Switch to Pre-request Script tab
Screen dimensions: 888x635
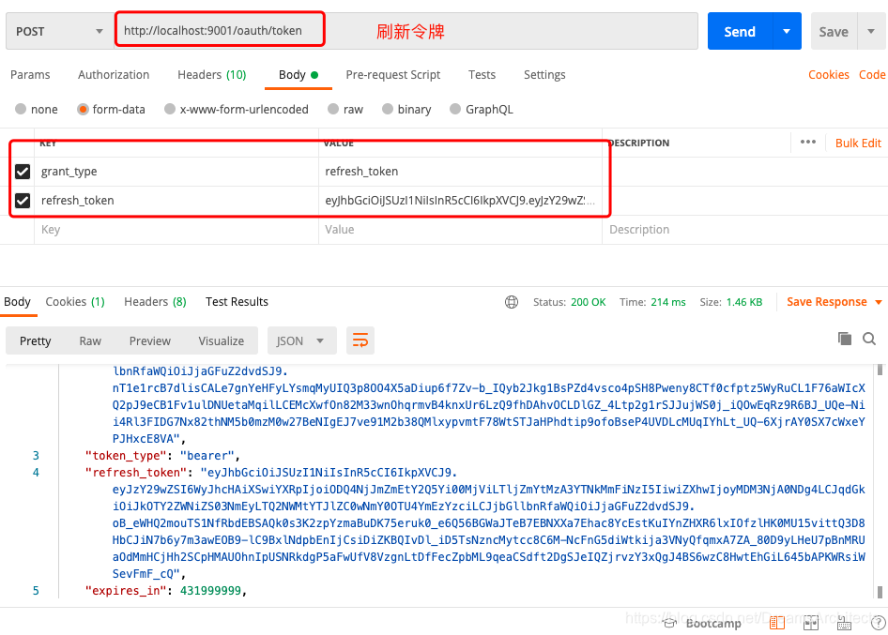click(x=393, y=75)
